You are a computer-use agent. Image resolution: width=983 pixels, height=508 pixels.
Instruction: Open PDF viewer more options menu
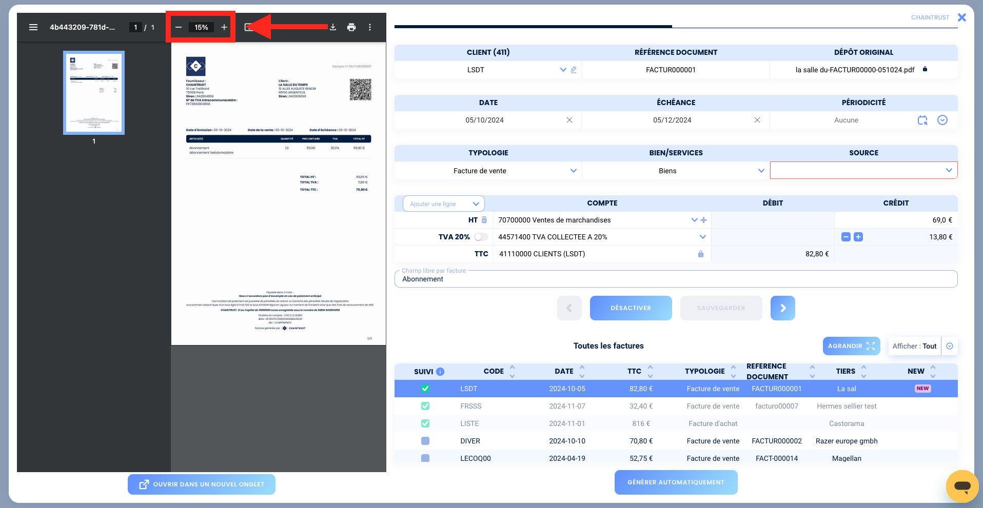pos(370,27)
